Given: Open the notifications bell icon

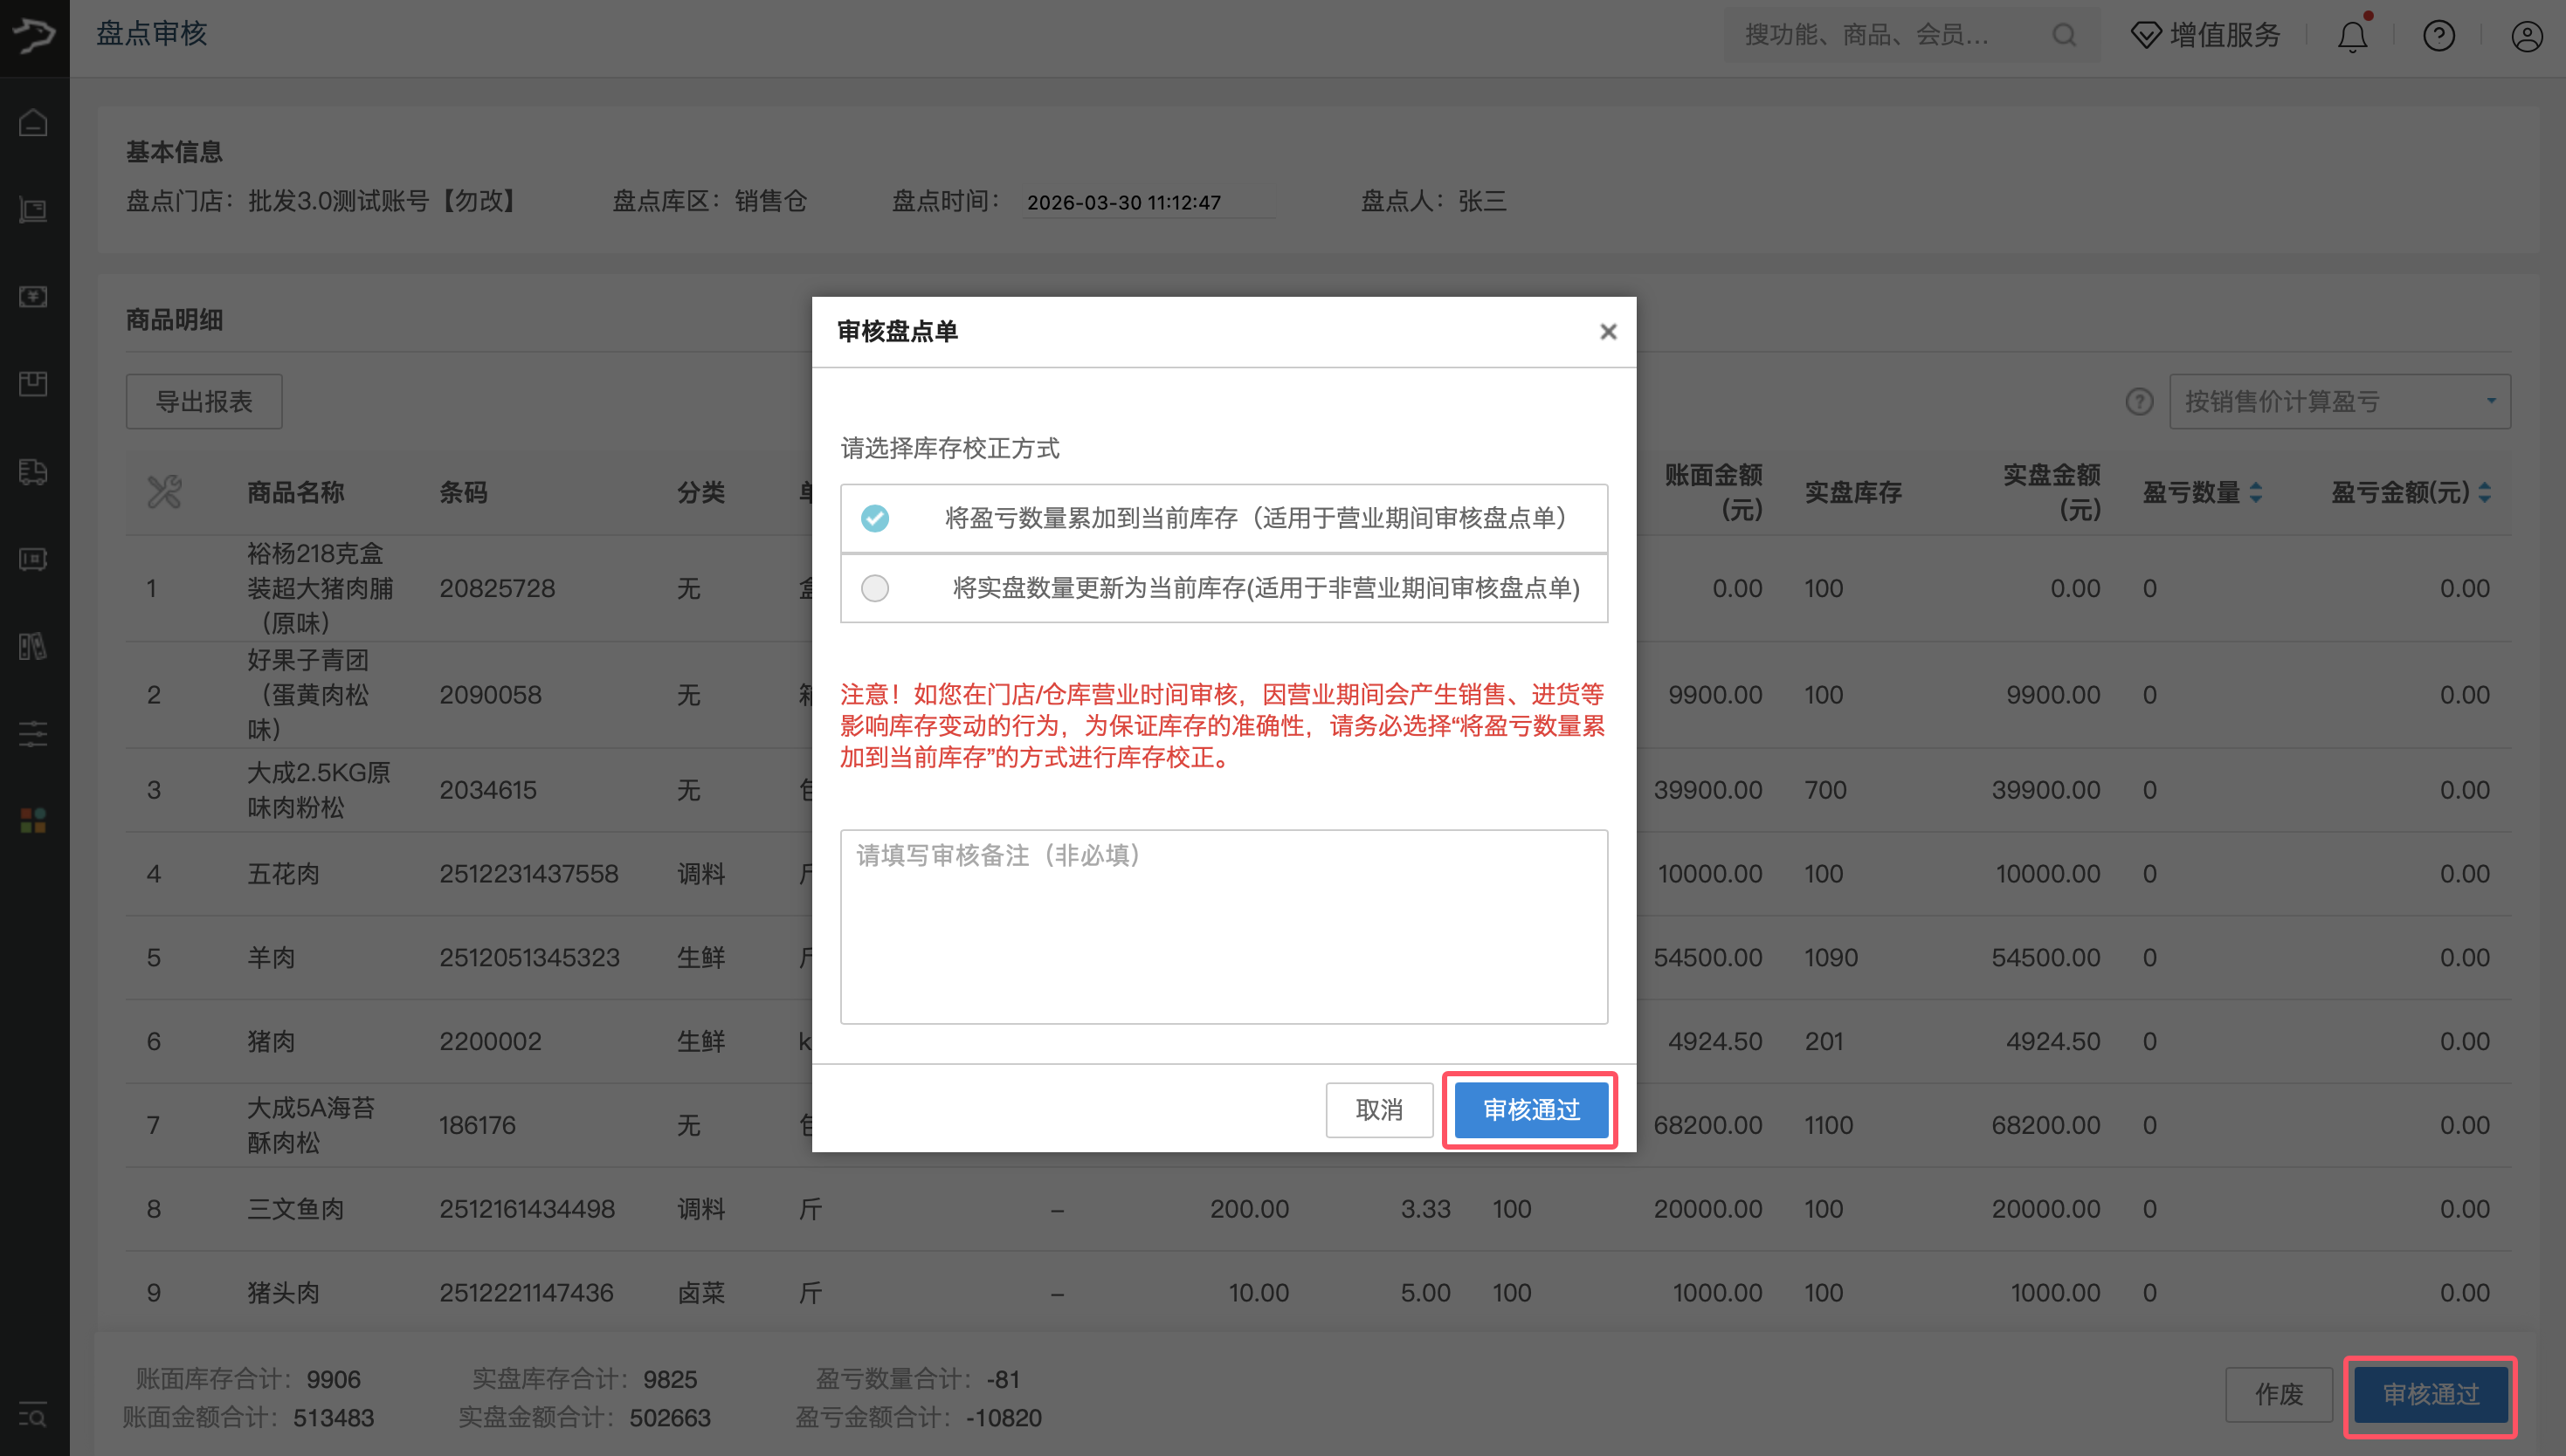Looking at the screenshot, I should coord(2351,37).
